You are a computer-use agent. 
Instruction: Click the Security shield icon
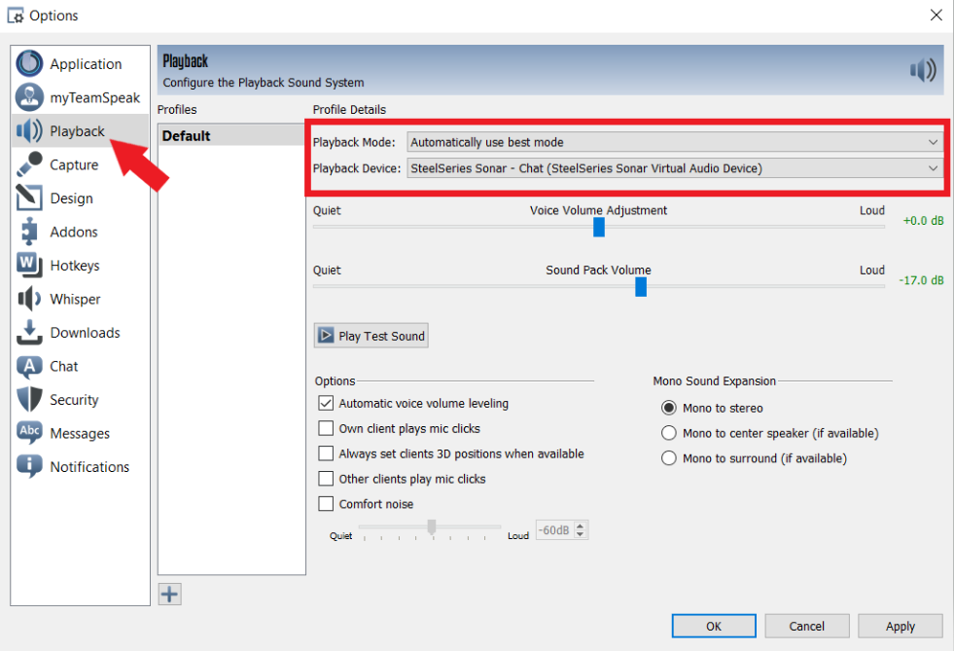point(29,400)
